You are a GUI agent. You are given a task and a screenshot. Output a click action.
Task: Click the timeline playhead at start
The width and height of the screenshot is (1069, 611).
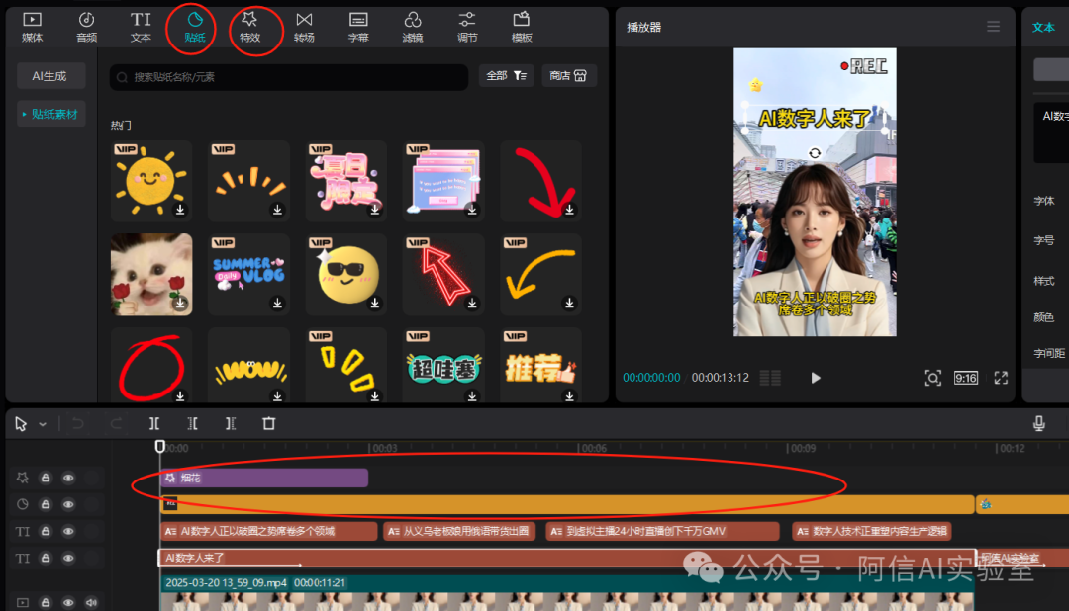160,447
